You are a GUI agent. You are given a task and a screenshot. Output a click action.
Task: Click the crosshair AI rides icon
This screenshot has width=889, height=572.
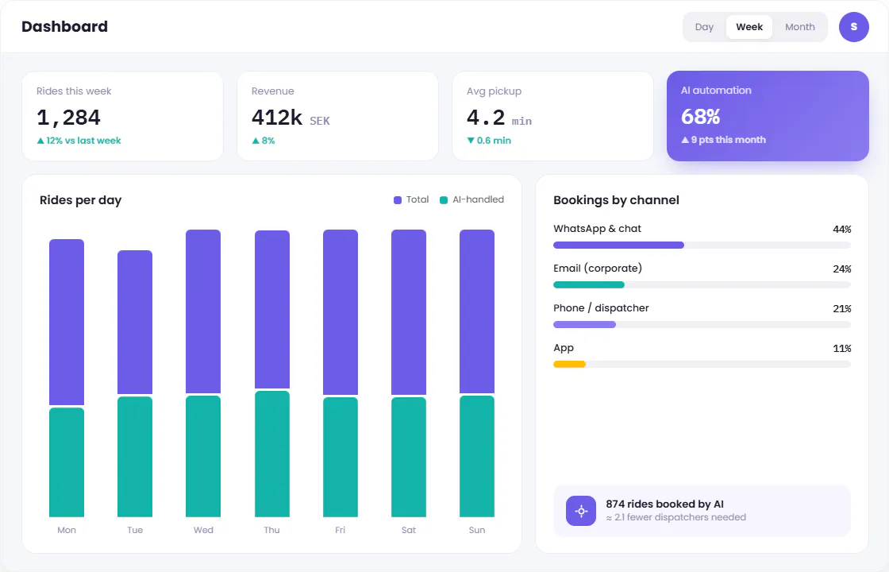[x=581, y=511]
